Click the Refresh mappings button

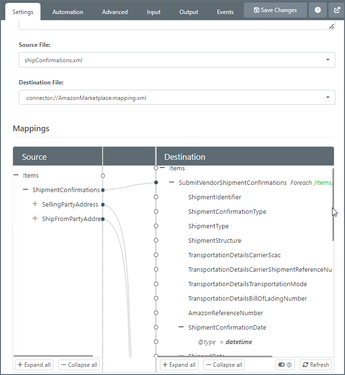[316, 365]
